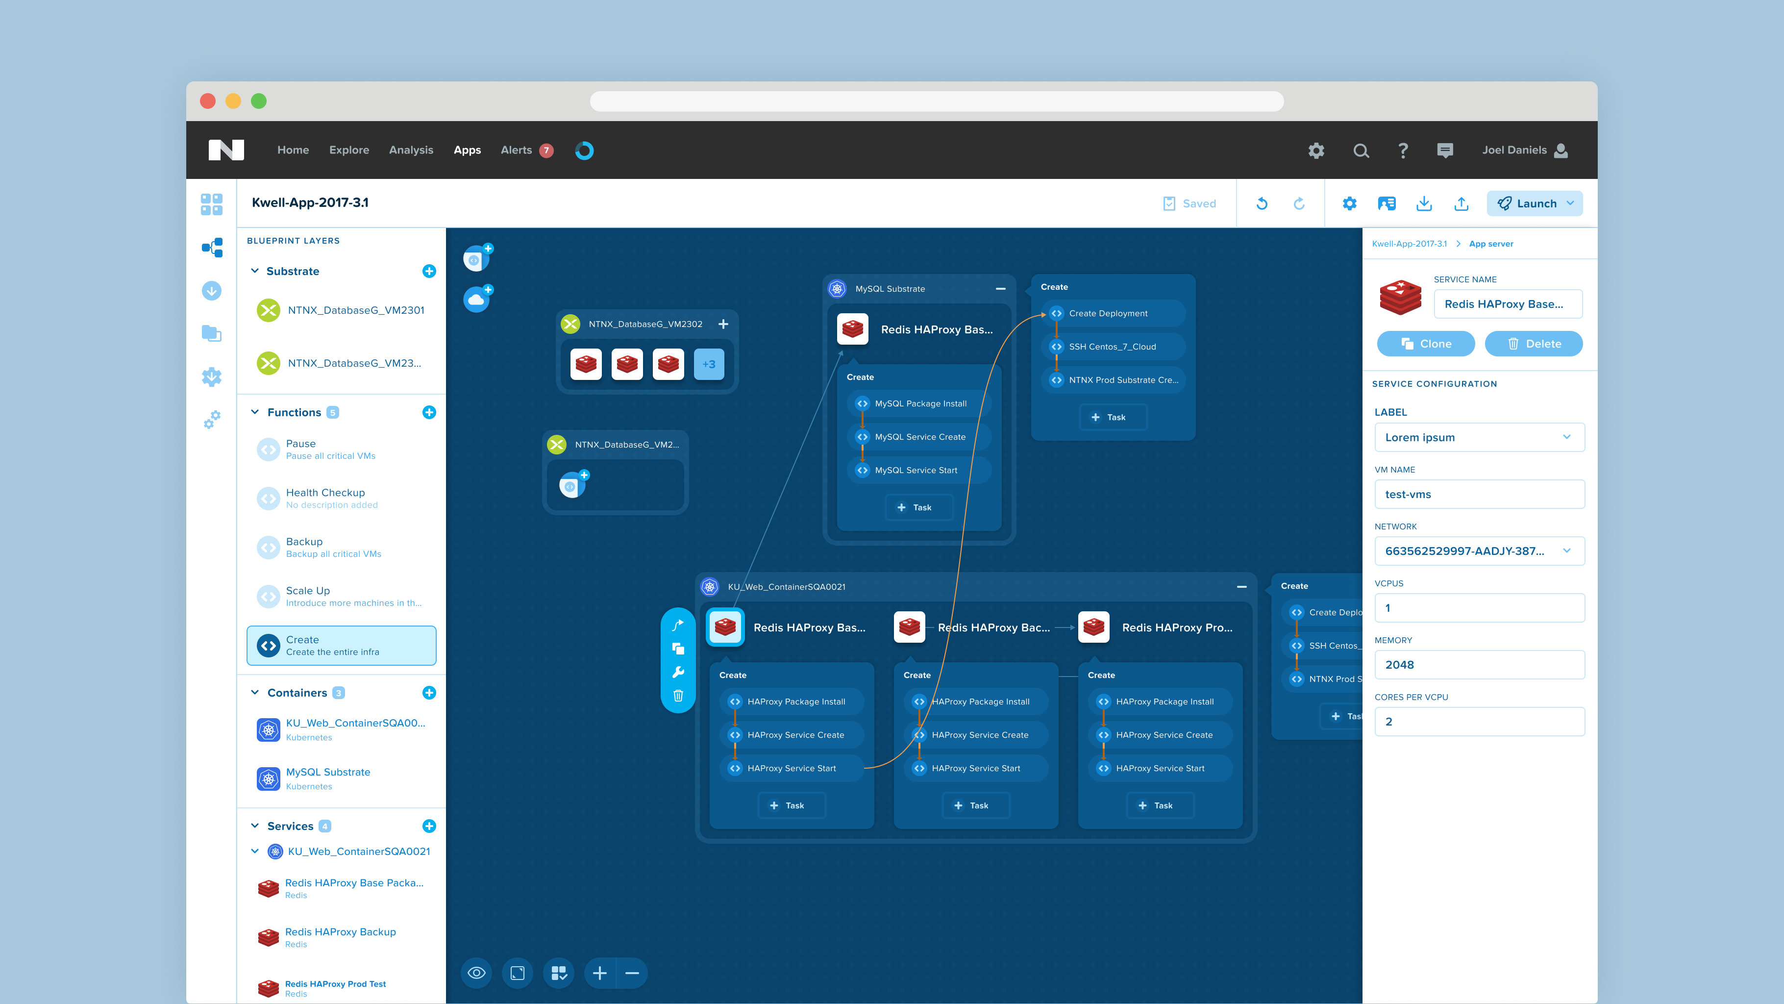Collapse the KU_Web_ContainerSQA0021 canvas card
This screenshot has width=1784, height=1004.
tap(1242, 588)
